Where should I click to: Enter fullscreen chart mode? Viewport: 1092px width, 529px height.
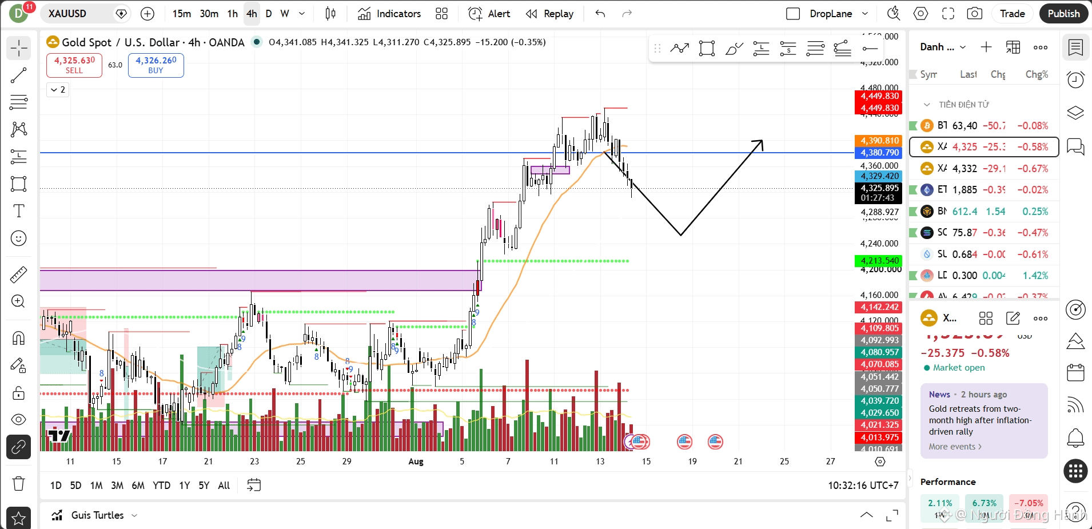pyautogui.click(x=948, y=14)
